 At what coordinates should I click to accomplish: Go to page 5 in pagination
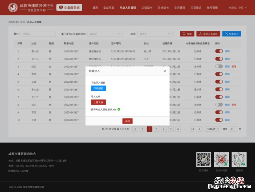171,129
